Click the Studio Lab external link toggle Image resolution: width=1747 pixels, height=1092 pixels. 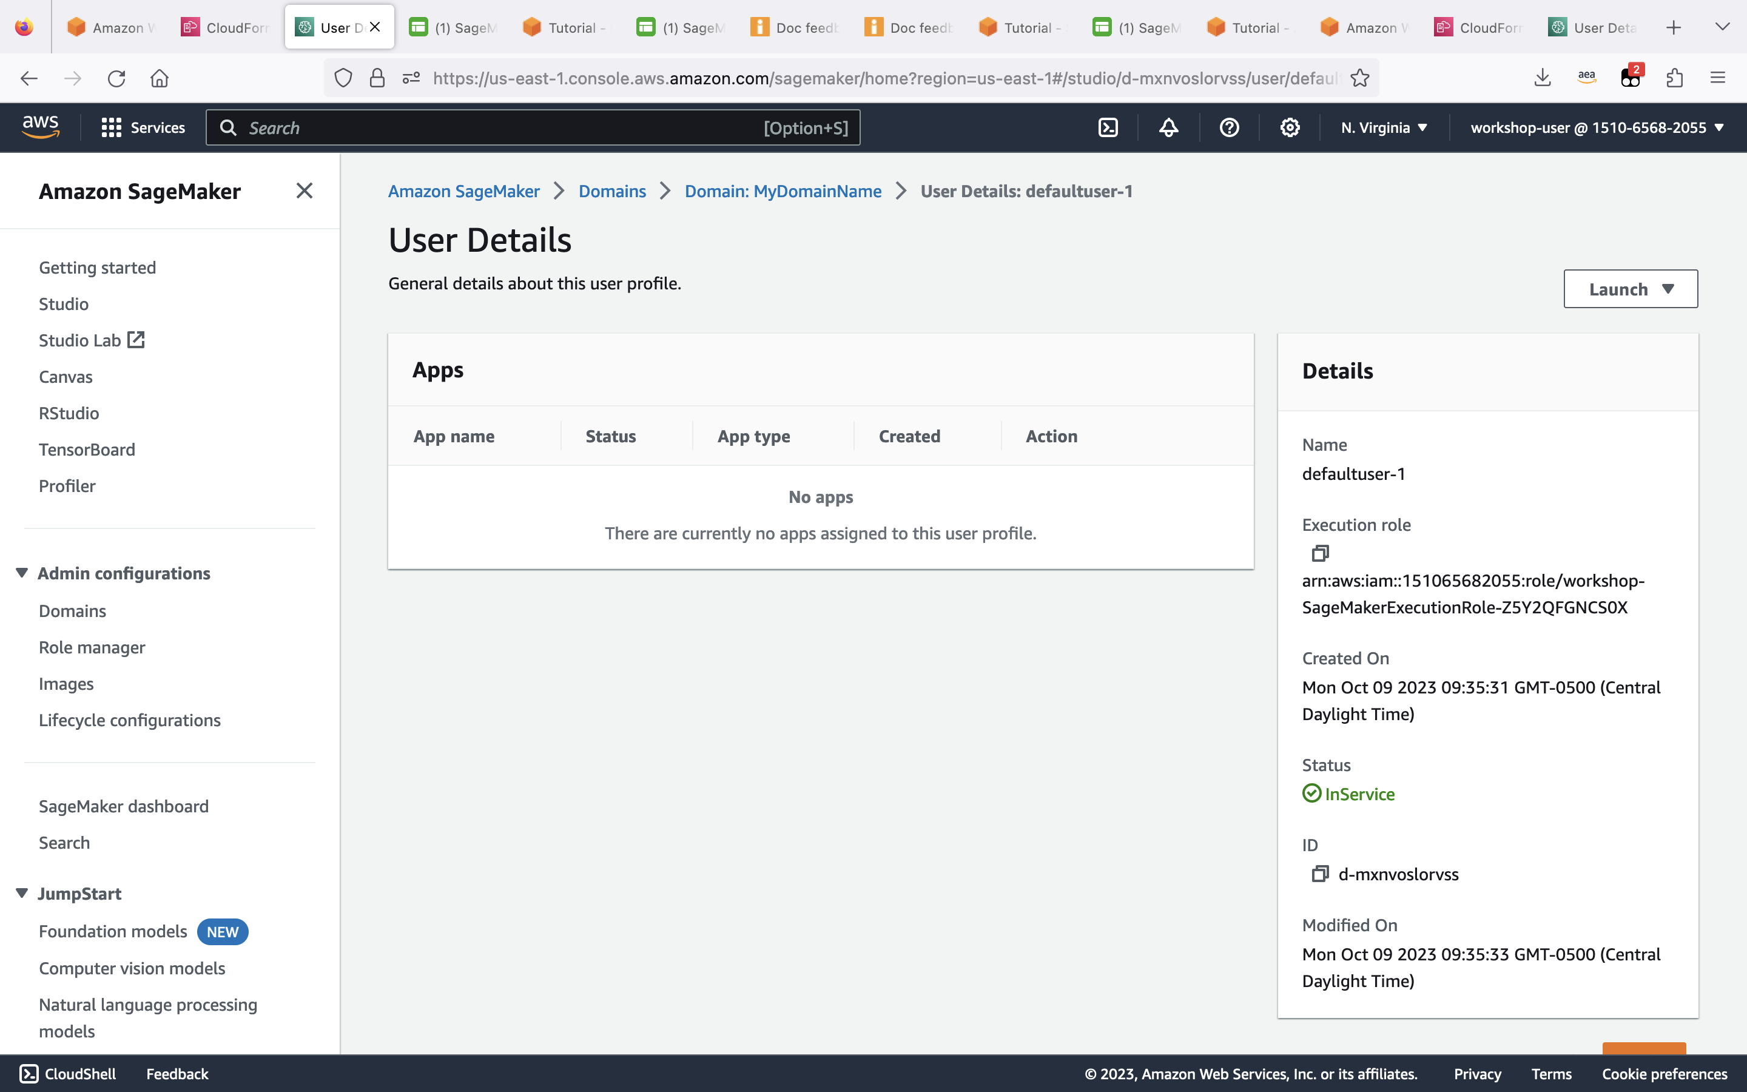pos(137,340)
